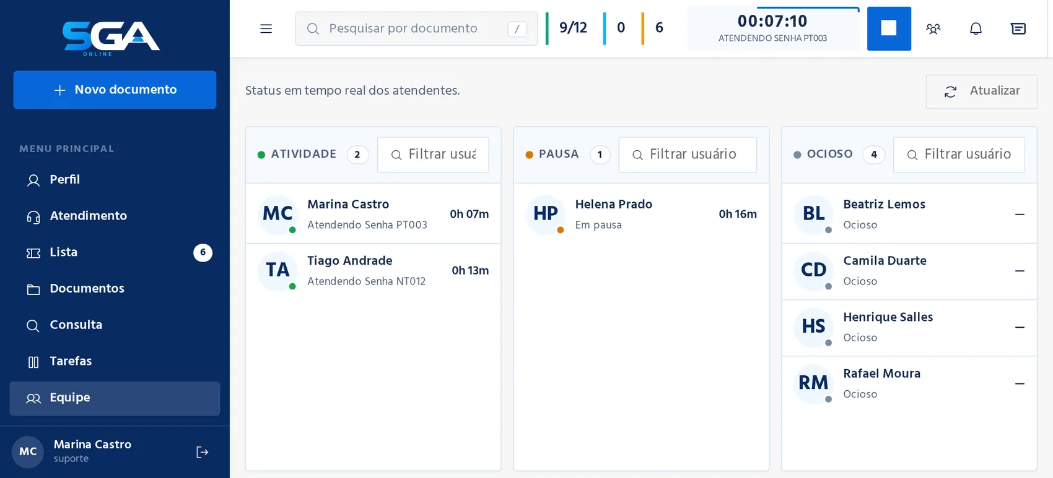Click the SGA Online logo

click(x=111, y=38)
